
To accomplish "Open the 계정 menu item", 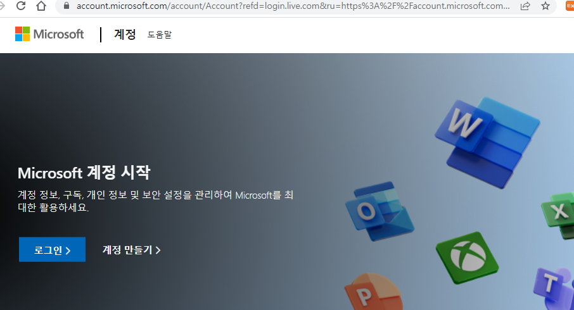I will pyautogui.click(x=125, y=34).
